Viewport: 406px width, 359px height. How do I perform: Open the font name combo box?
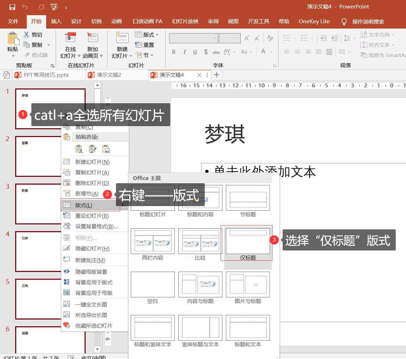point(193,38)
